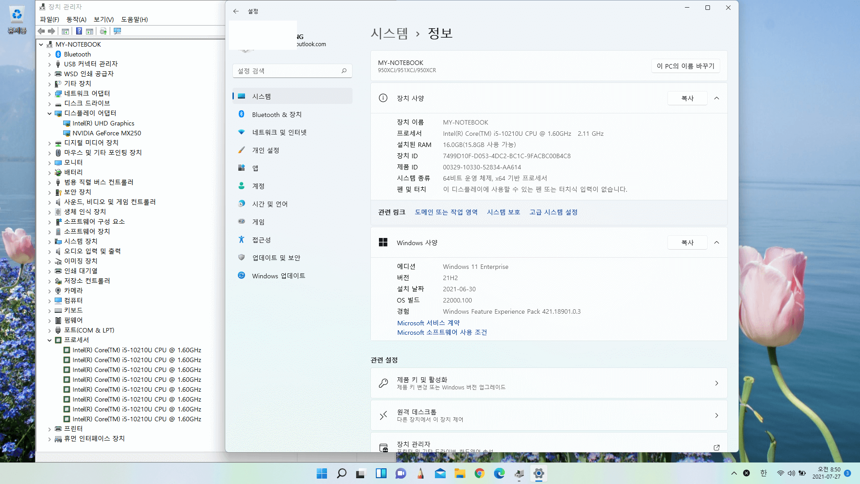Viewport: 860px width, 484px height.
Task: Click the volume icon in system tray
Action: 791,473
